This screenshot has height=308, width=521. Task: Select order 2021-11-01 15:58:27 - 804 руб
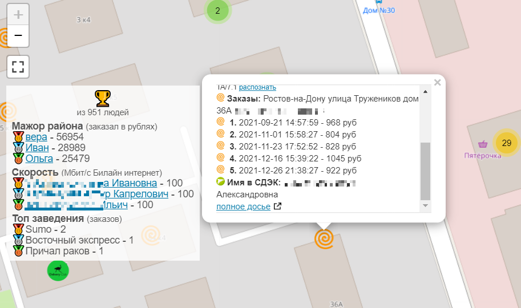[293, 135]
